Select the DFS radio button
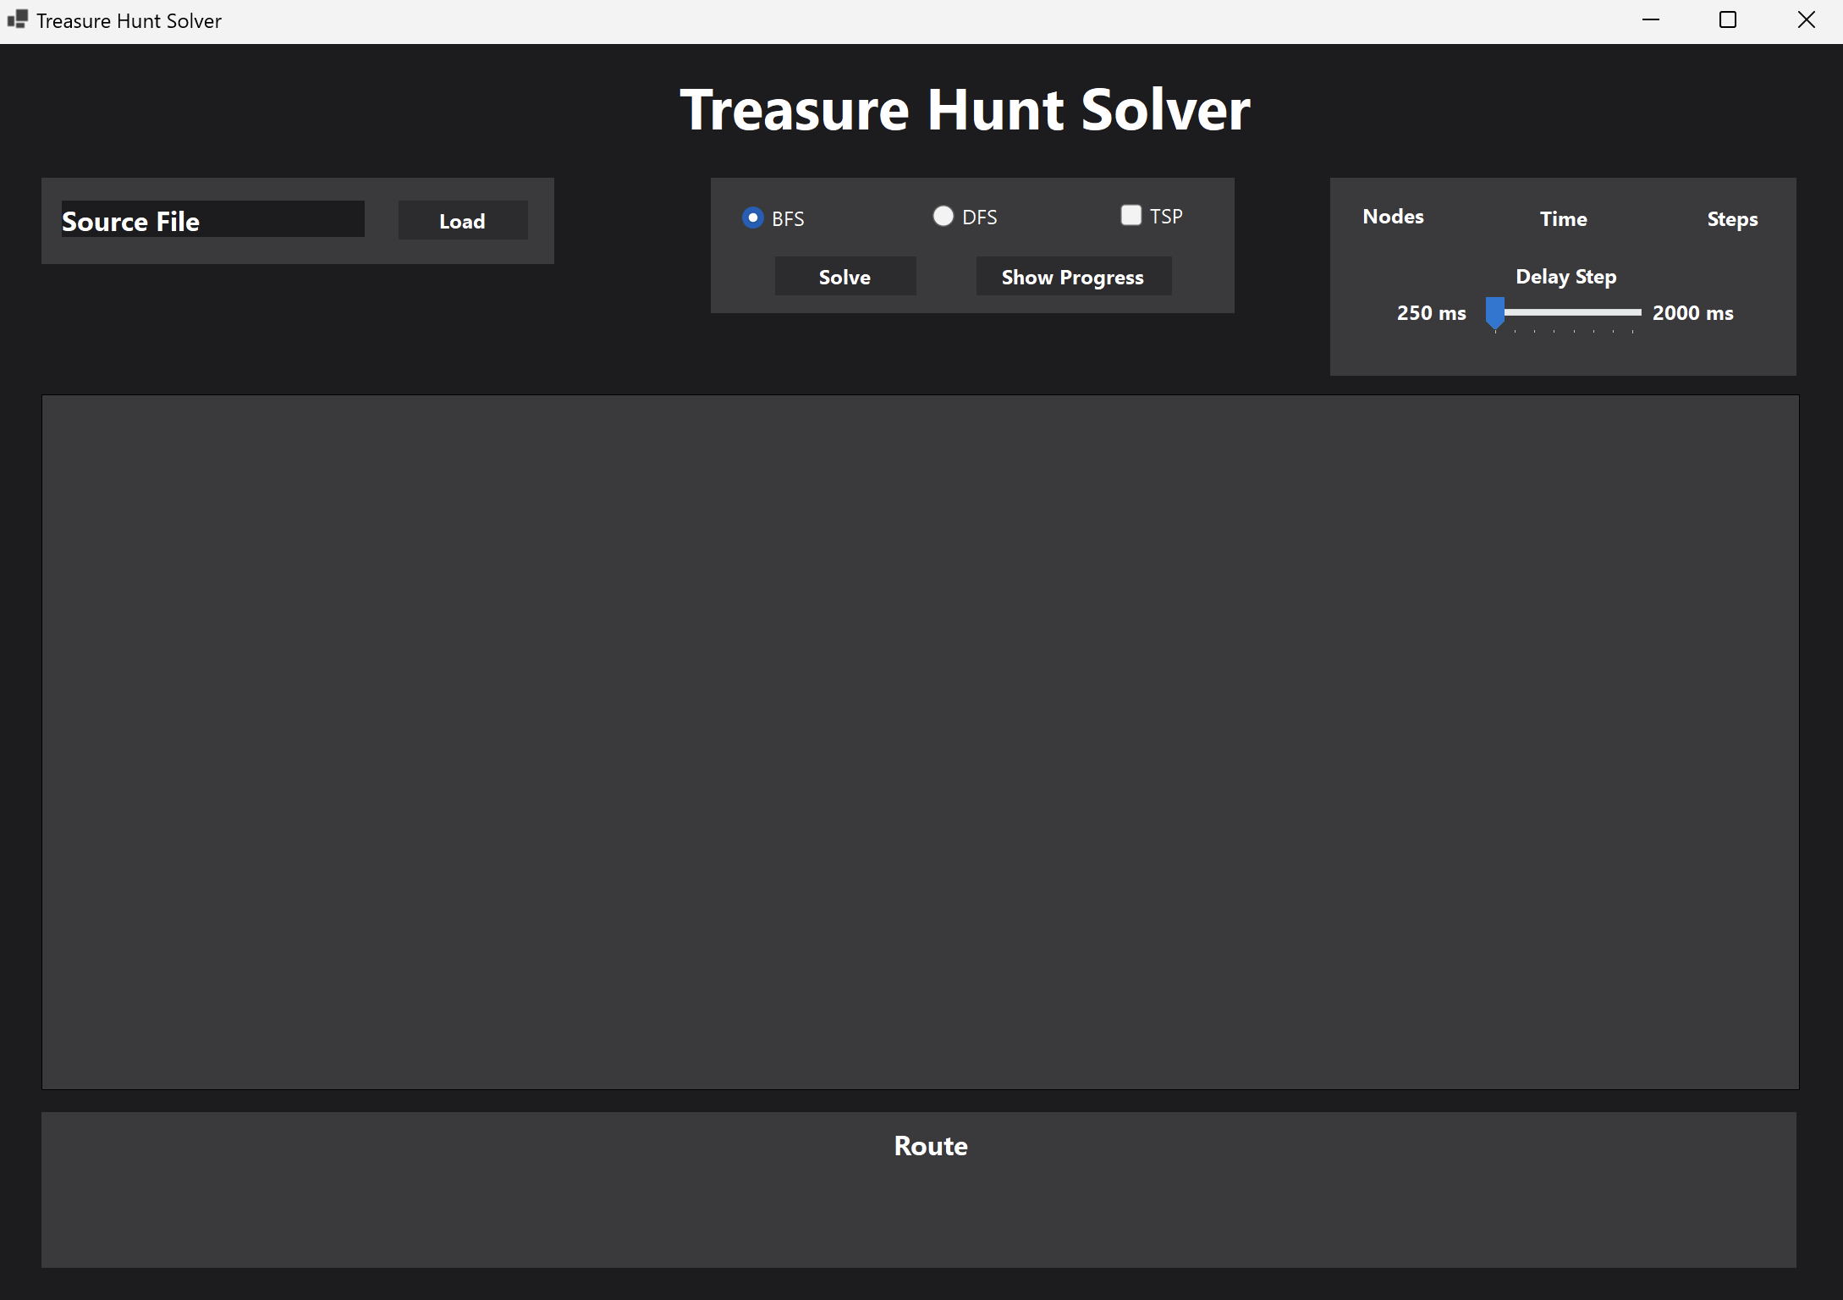 point(943,217)
